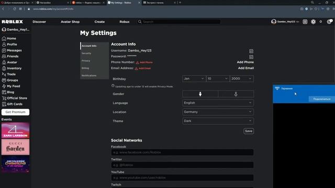Open Avatar in the sidebar
335x188 pixels.
(9, 62)
